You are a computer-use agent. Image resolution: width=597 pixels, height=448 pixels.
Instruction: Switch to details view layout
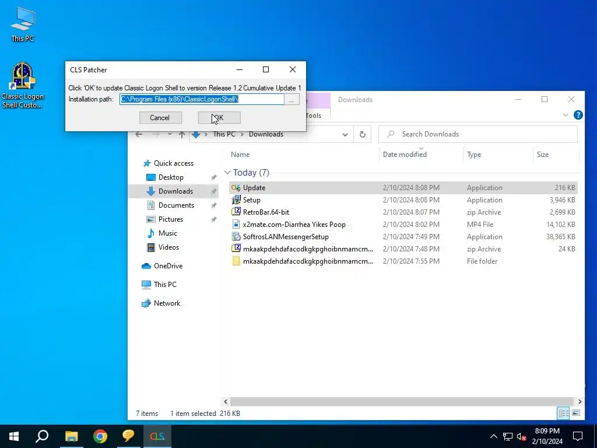[564, 413]
